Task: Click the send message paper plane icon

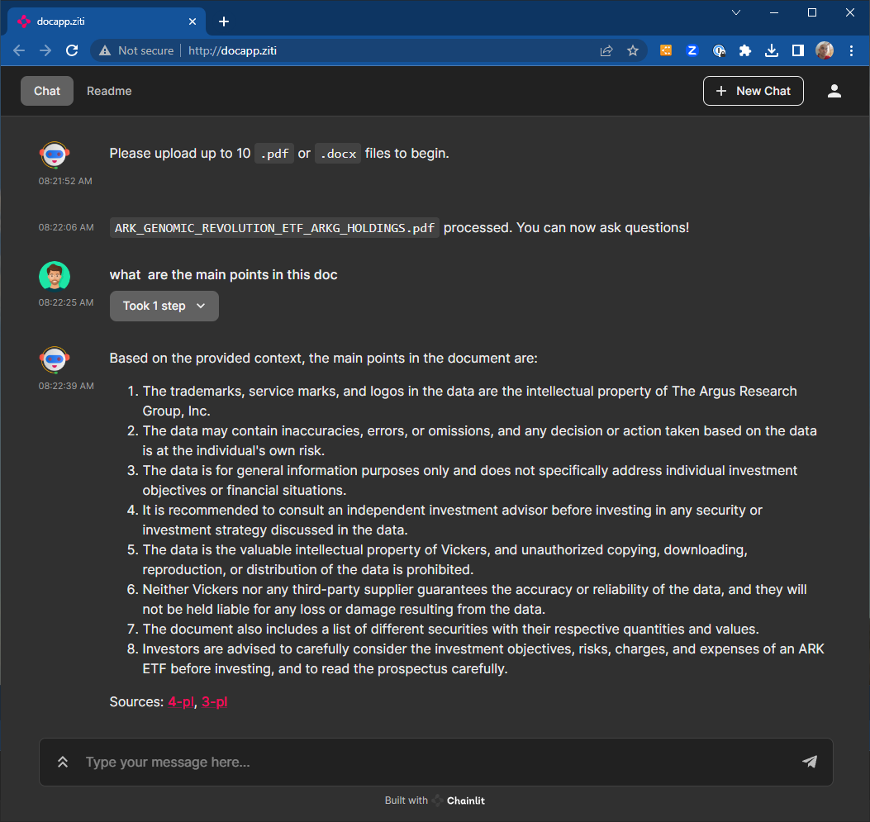Action: (x=809, y=762)
